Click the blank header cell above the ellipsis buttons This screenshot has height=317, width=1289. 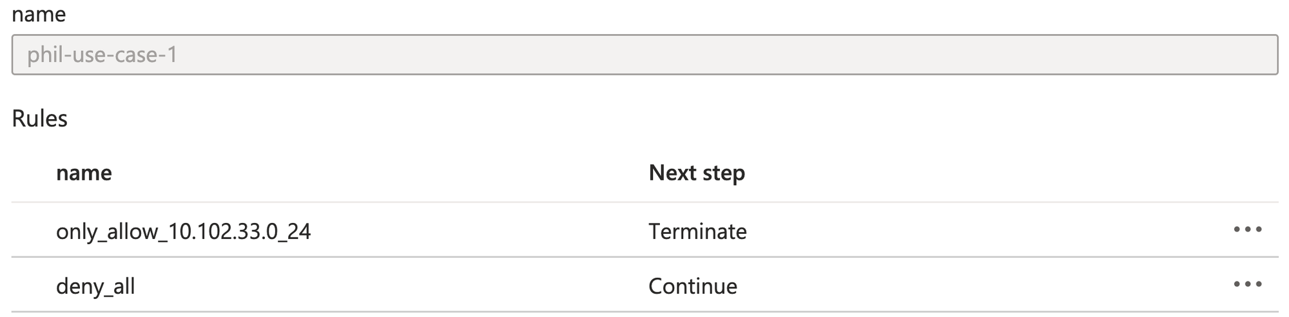(1248, 173)
